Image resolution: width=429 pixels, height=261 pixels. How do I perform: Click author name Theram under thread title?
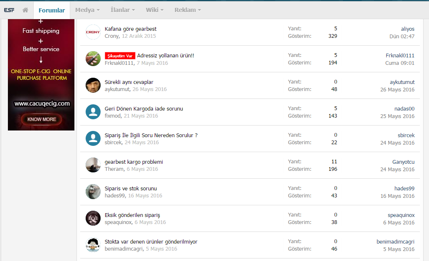(114, 169)
